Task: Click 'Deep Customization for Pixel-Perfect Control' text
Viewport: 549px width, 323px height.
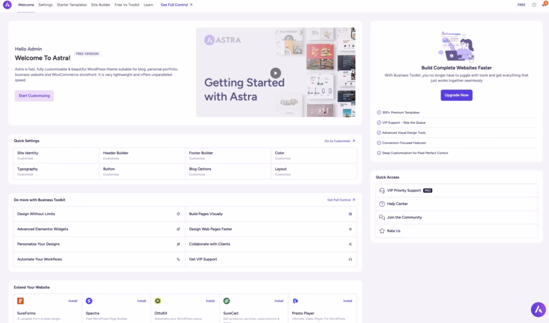Action: (415, 153)
